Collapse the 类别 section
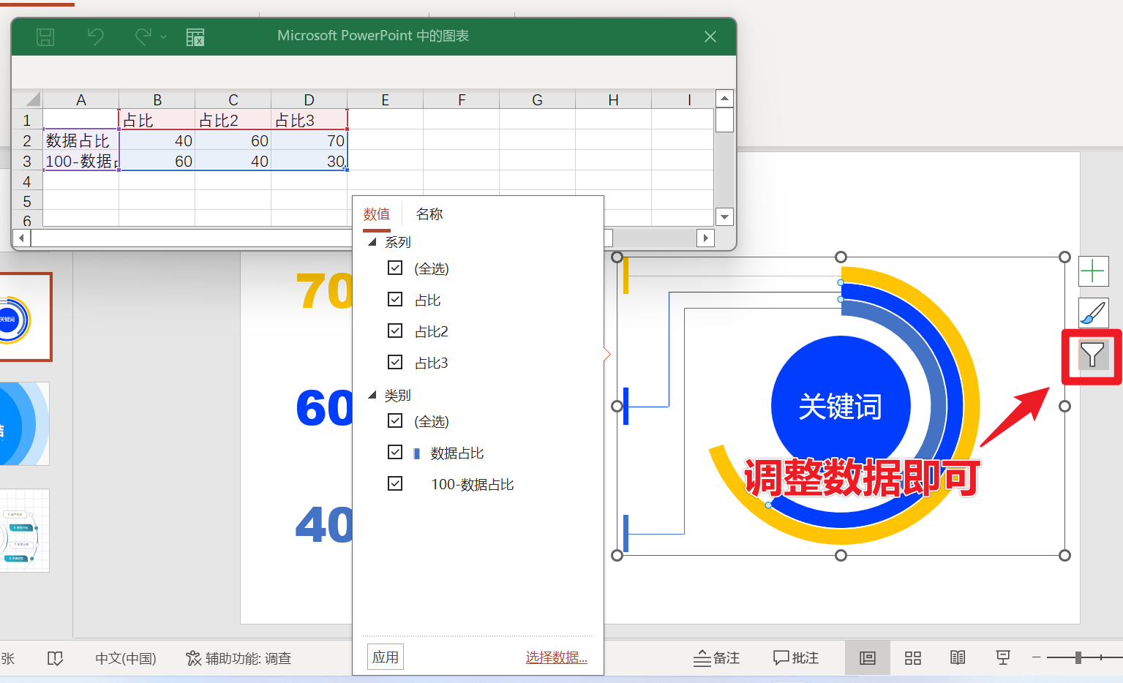 pos(372,395)
